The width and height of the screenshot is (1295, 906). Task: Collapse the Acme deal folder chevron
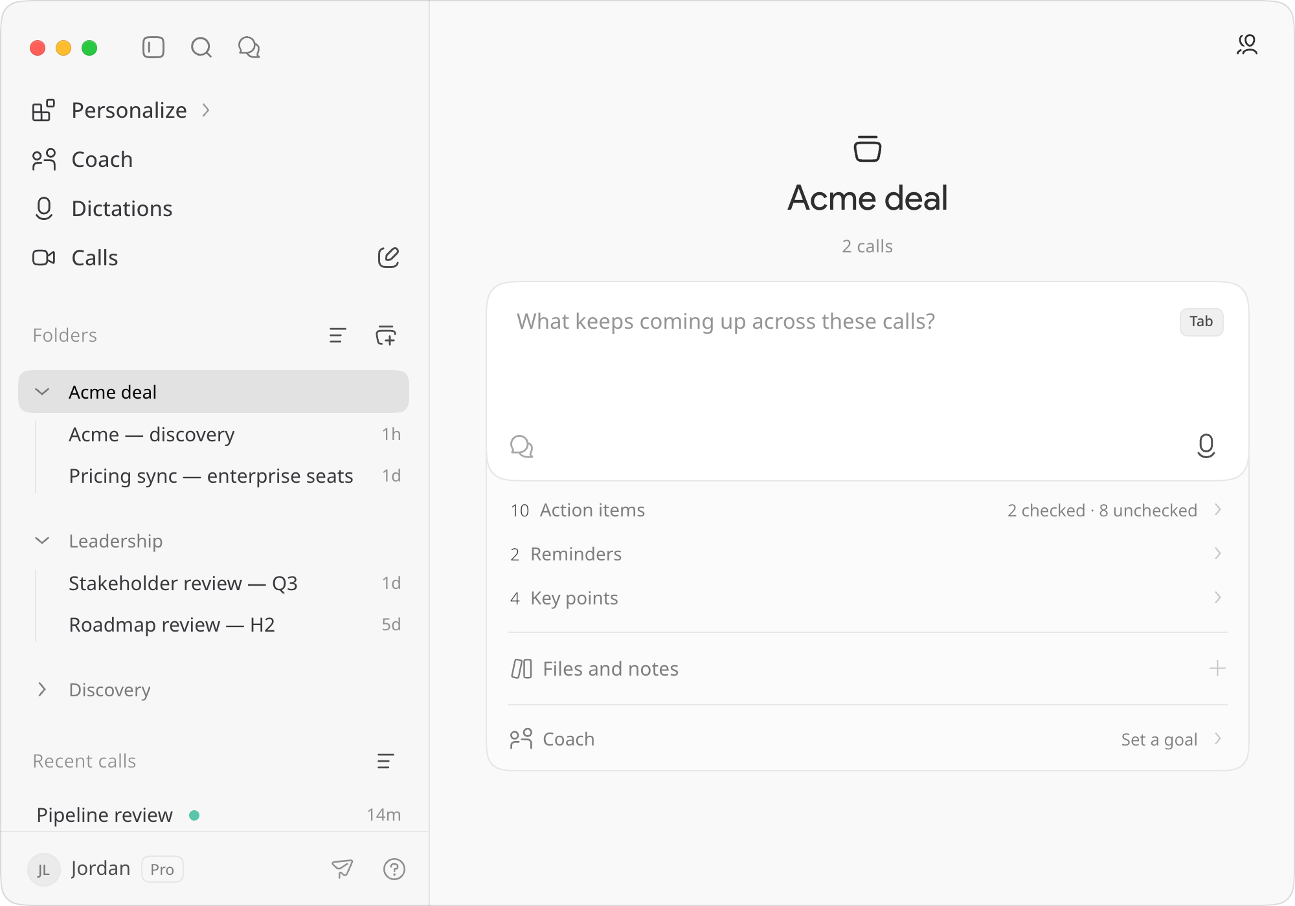(x=42, y=392)
